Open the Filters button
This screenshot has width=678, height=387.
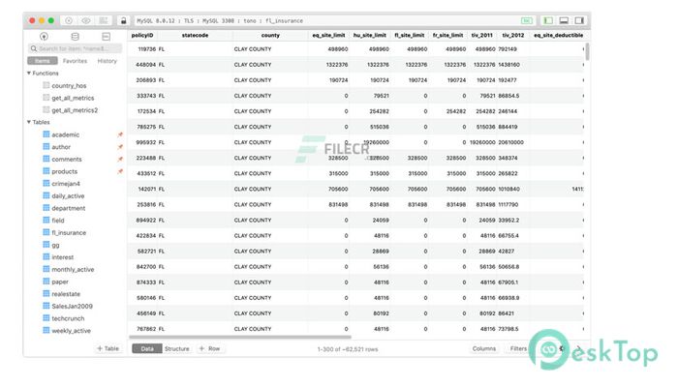518,348
